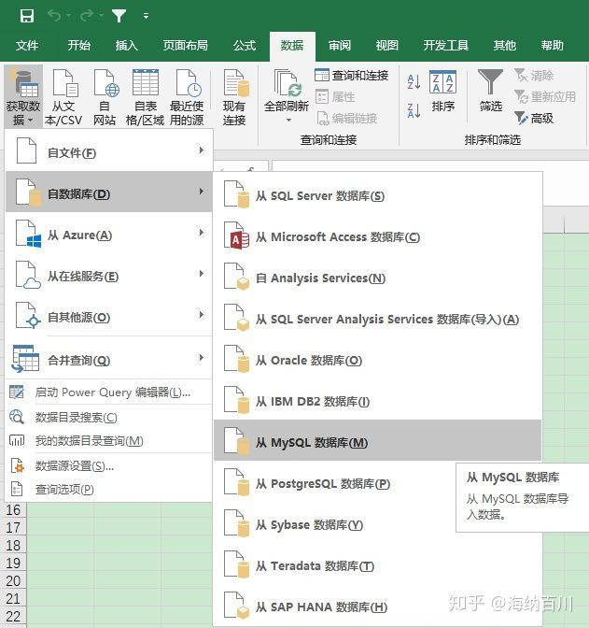Choose 自 Analysis Services(N)
The height and width of the screenshot is (628, 589).
(377, 278)
